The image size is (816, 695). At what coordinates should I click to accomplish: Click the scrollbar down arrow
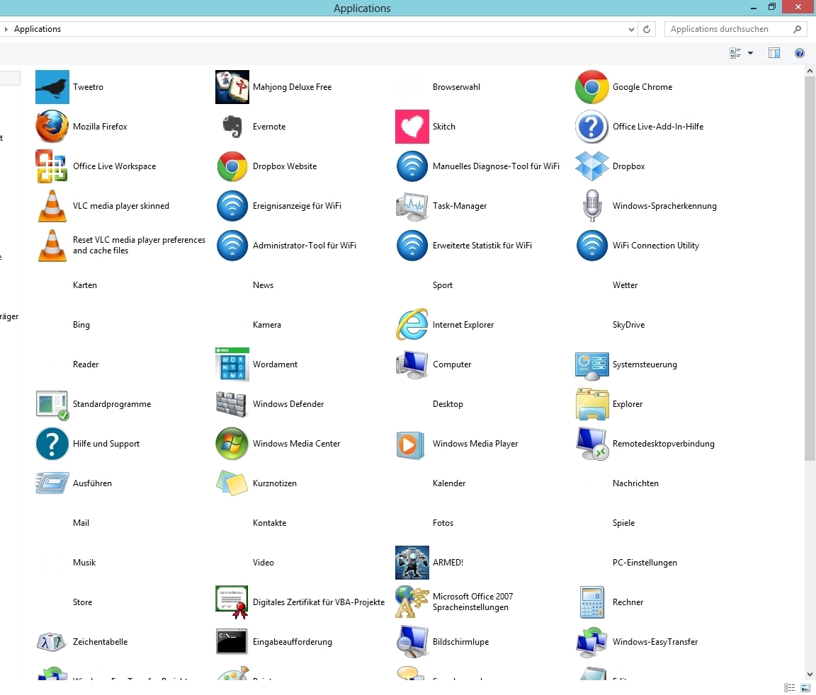point(809,674)
